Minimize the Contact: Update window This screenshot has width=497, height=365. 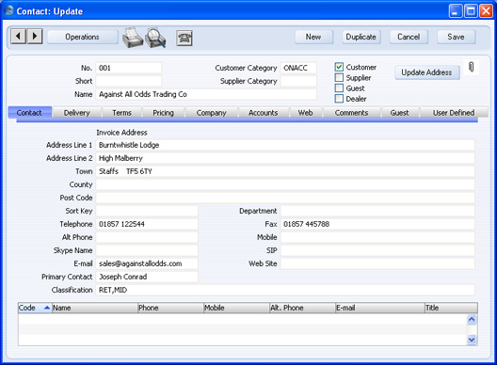coord(456,11)
